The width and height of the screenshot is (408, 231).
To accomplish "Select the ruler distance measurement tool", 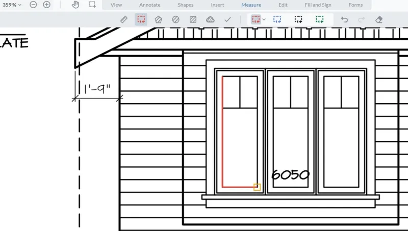I will point(124,19).
